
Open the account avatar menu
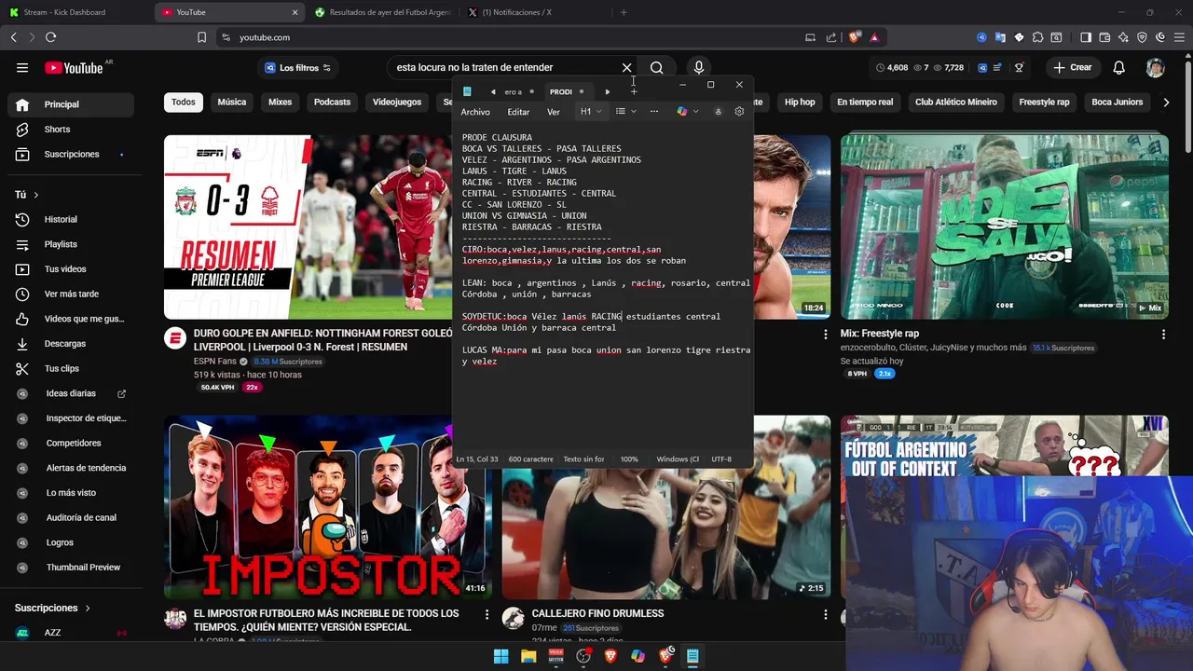pos(1155,67)
